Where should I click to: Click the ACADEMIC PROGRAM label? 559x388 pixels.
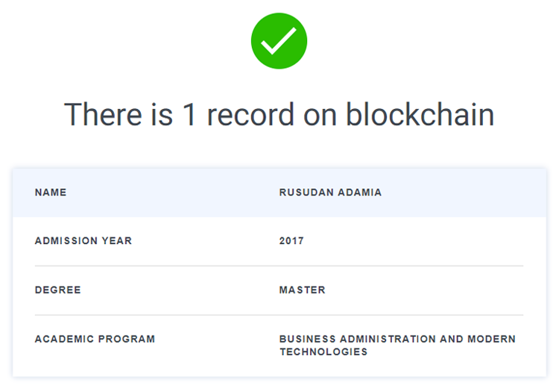pyautogui.click(x=95, y=339)
